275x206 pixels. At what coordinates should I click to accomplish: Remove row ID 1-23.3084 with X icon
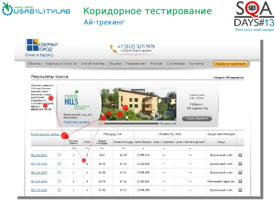(x=240, y=190)
